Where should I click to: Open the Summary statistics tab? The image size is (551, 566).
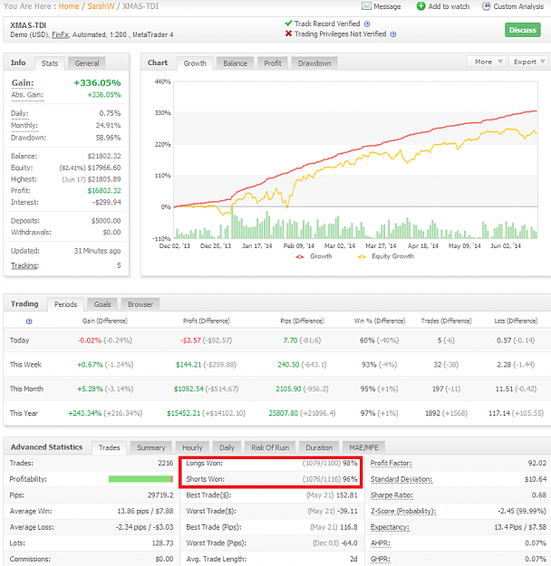pos(151,447)
